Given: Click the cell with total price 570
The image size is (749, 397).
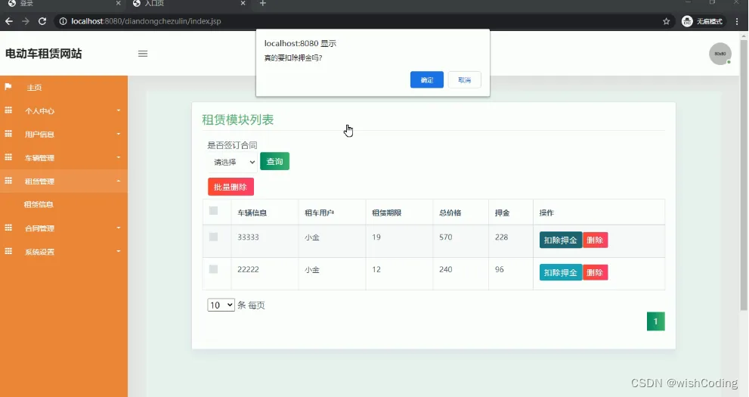Looking at the screenshot, I should (460, 241).
